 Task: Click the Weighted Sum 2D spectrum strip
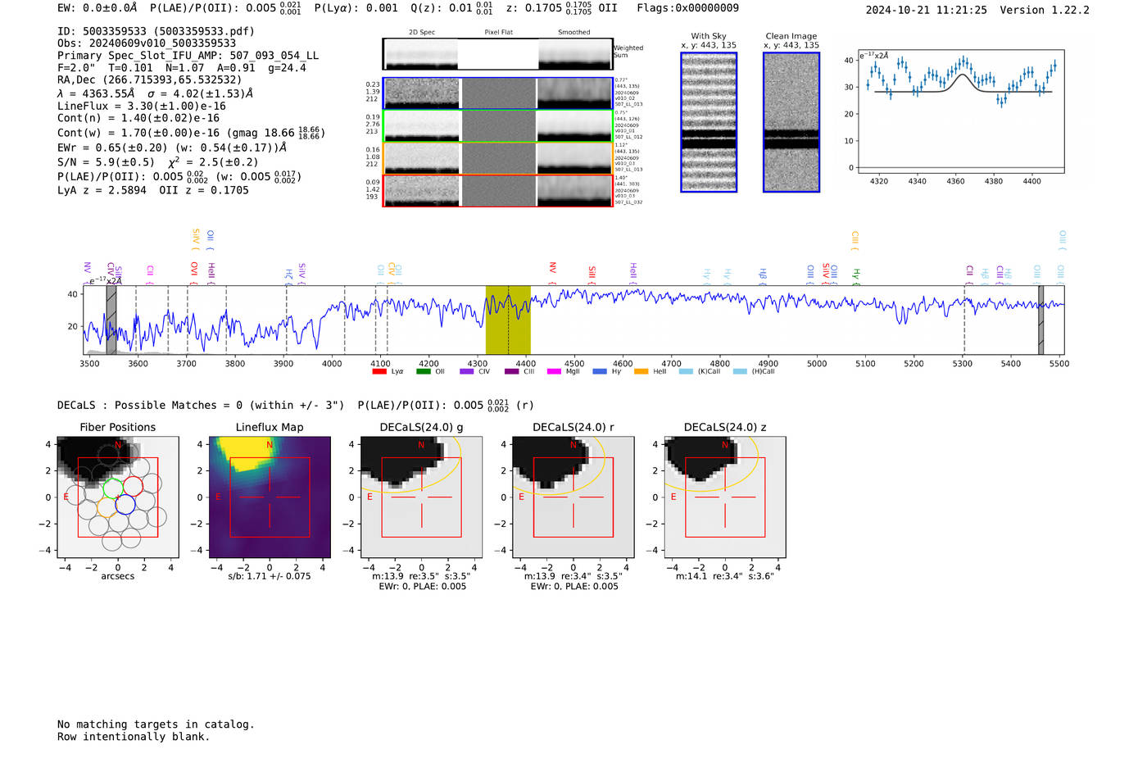[x=497, y=54]
